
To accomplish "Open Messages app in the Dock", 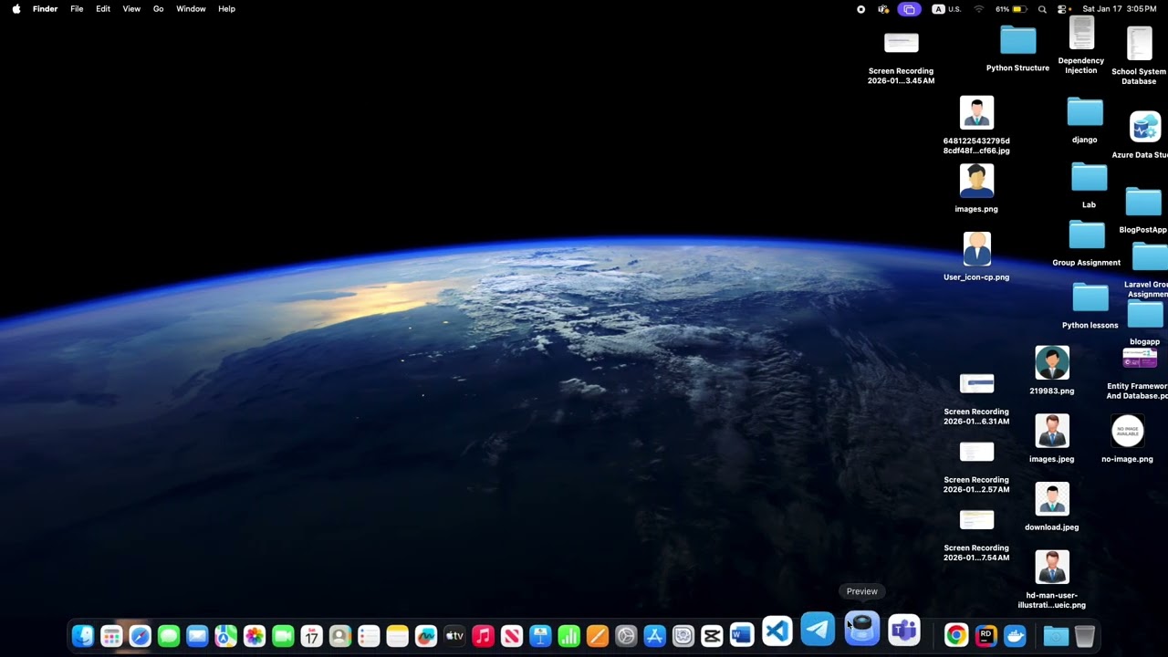I will click(x=169, y=636).
